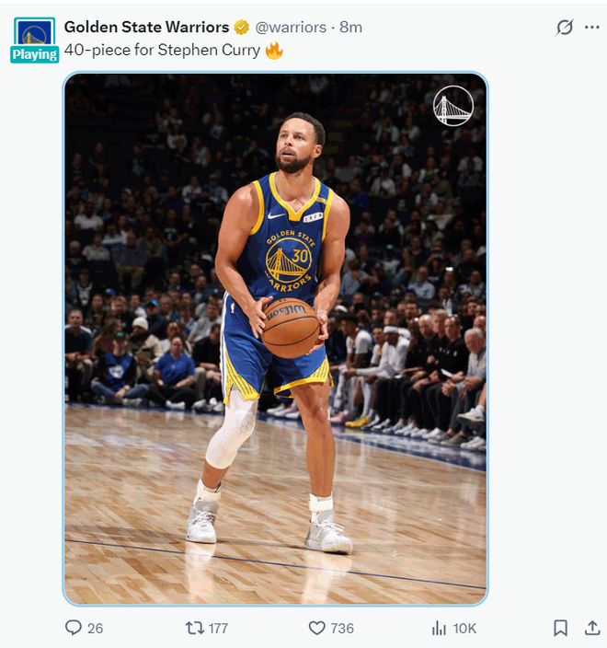Click the gold verified badge
Viewport: 607px width, 648px height.
coord(242,28)
